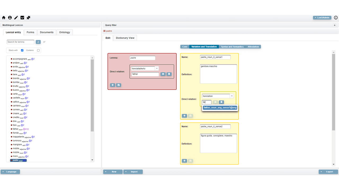Viewport: 339px width, 190px height.
Task: Click the lemma list vertical scrollbar
Action: [92, 95]
